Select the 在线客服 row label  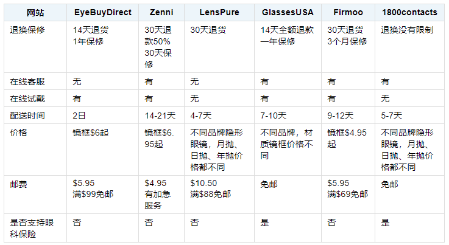point(27,81)
